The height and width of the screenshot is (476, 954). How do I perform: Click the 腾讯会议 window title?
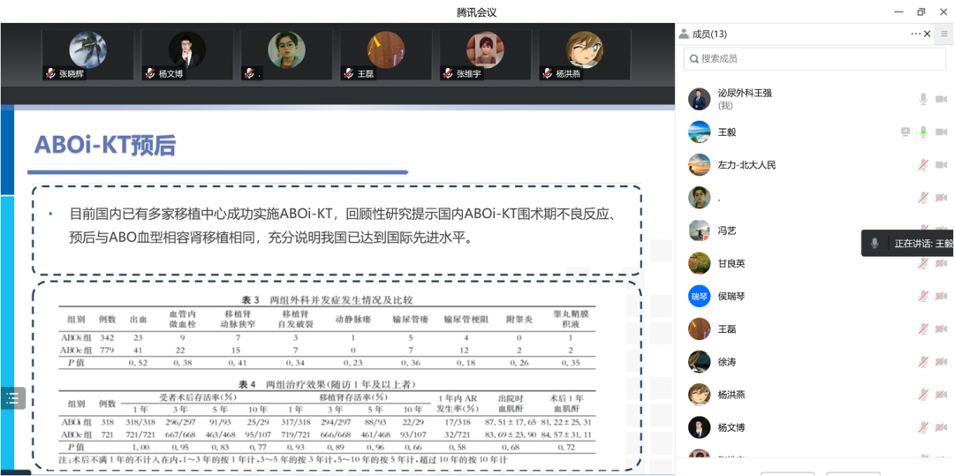coord(476,11)
